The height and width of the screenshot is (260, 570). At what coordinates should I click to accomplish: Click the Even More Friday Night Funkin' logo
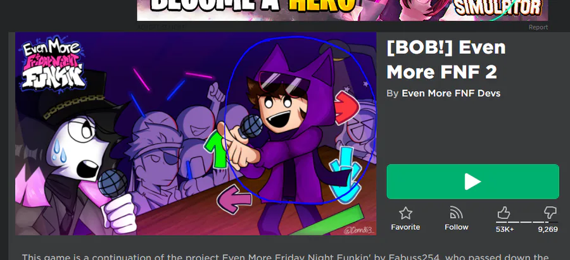[53, 66]
